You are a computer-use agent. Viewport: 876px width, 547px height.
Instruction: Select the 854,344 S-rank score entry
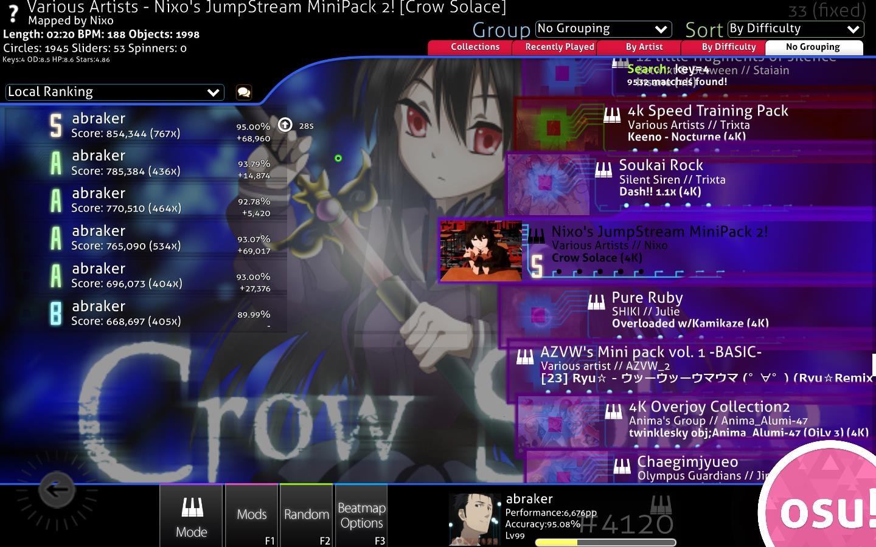[146, 126]
